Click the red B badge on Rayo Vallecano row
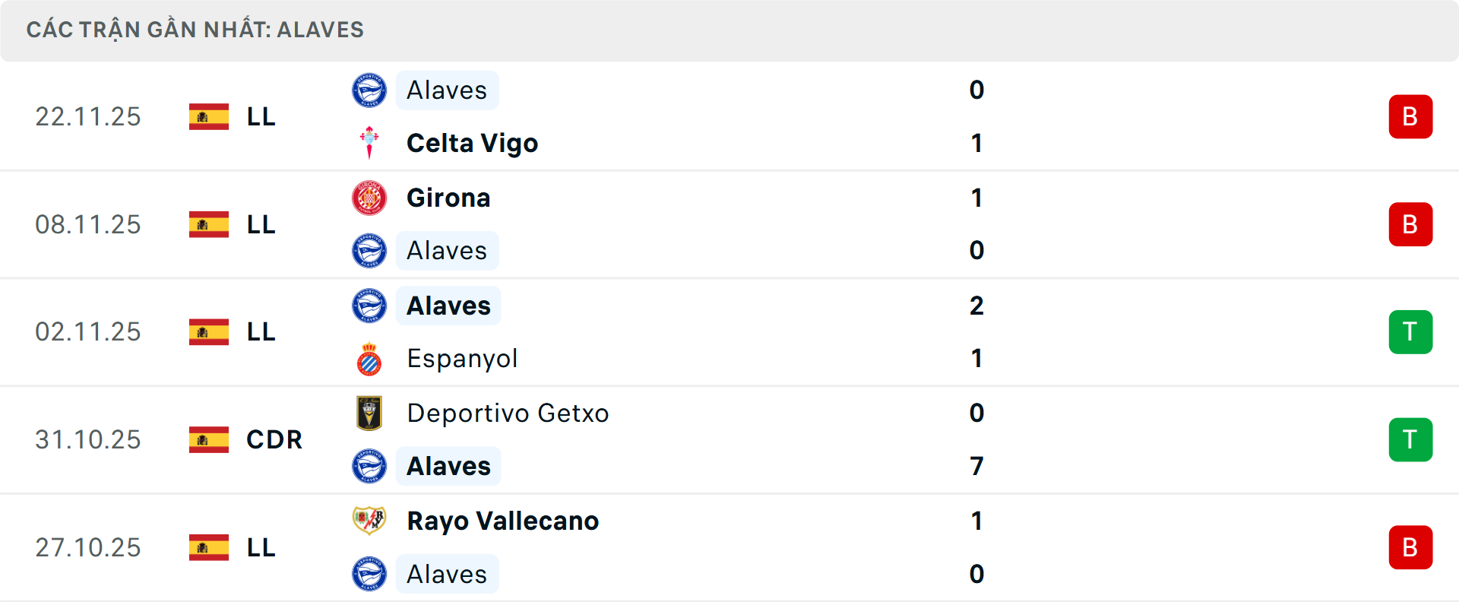The height and width of the screenshot is (602, 1459). click(x=1410, y=547)
